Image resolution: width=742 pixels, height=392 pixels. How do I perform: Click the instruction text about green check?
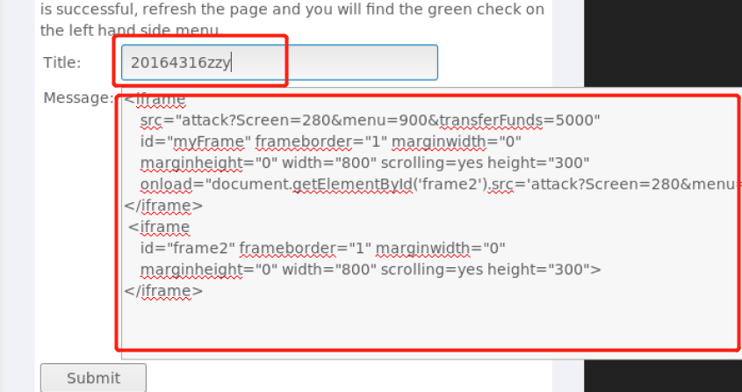[292, 20]
